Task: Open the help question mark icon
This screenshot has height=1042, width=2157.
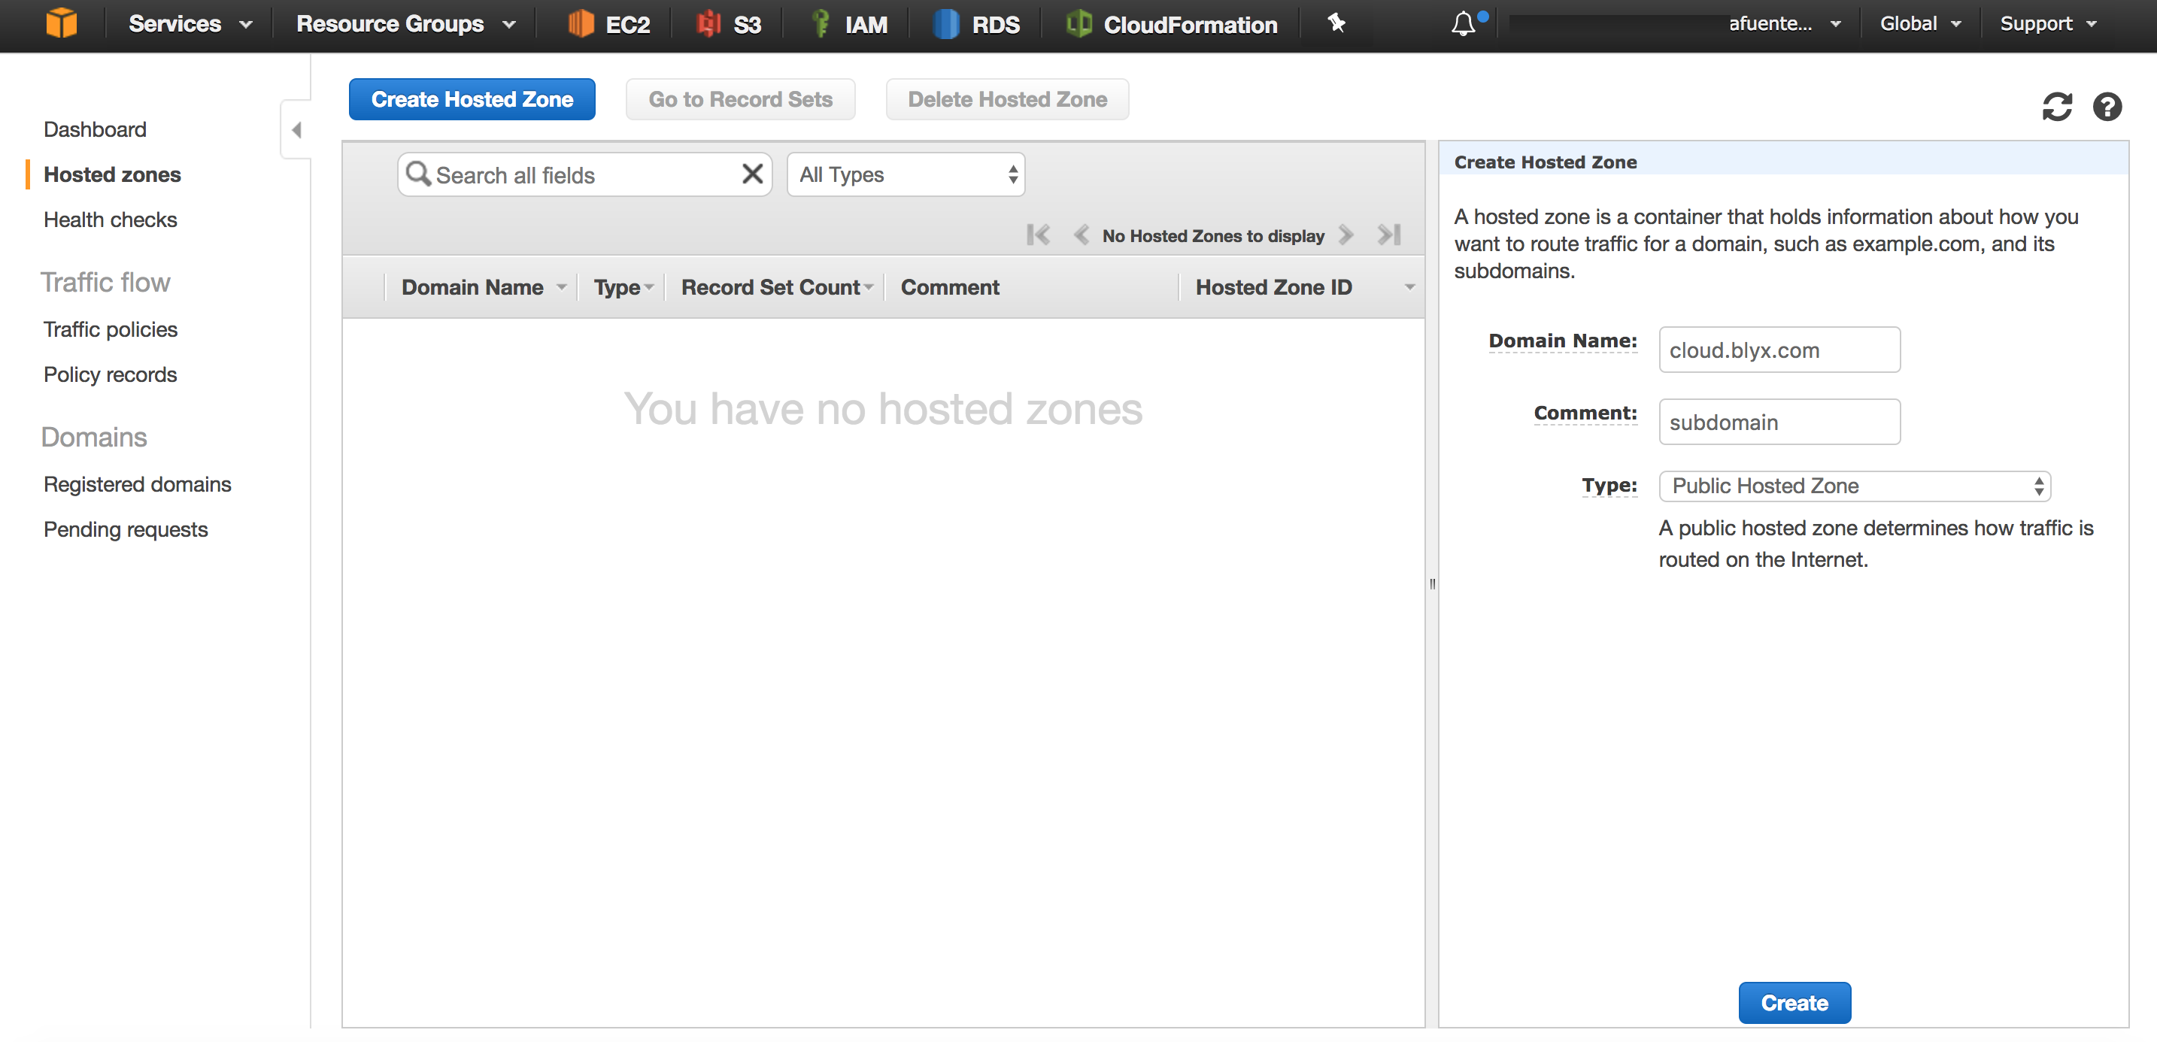Action: pyautogui.click(x=2107, y=106)
